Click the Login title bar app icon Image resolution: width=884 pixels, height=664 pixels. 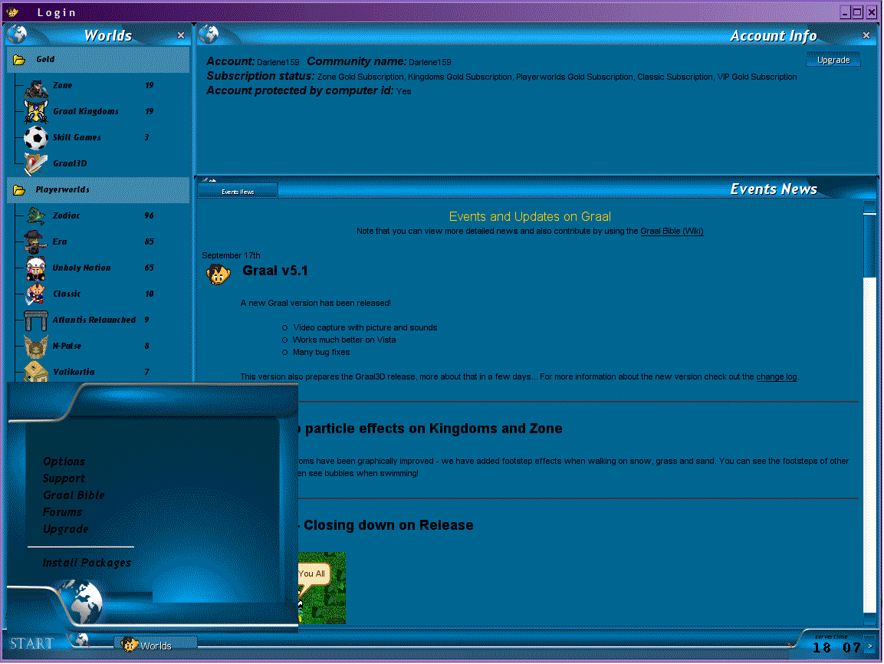click(x=12, y=12)
